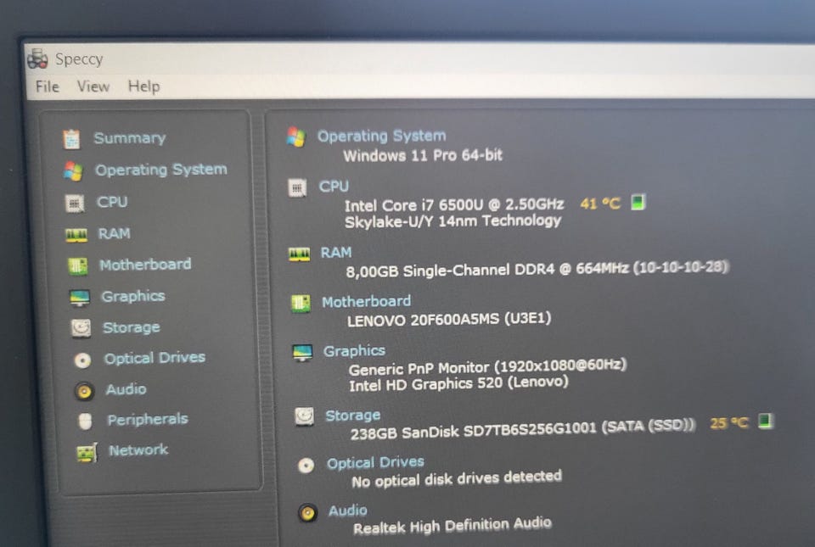Click the Motherboard icon in sidebar
This screenshot has height=547, width=815.
78,266
